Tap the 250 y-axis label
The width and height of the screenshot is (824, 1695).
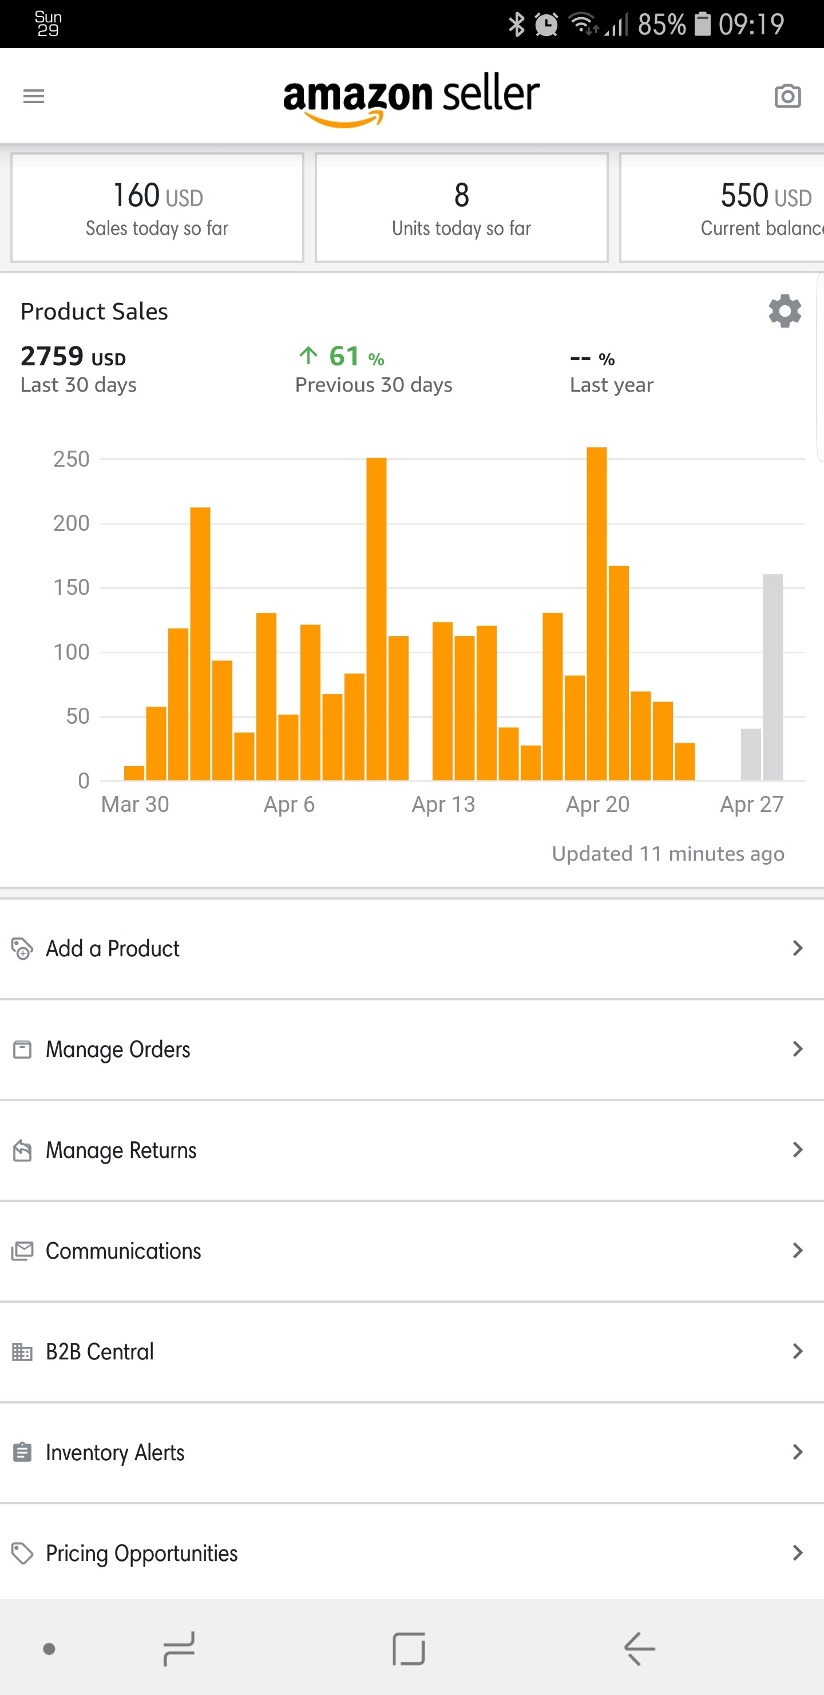[71, 459]
